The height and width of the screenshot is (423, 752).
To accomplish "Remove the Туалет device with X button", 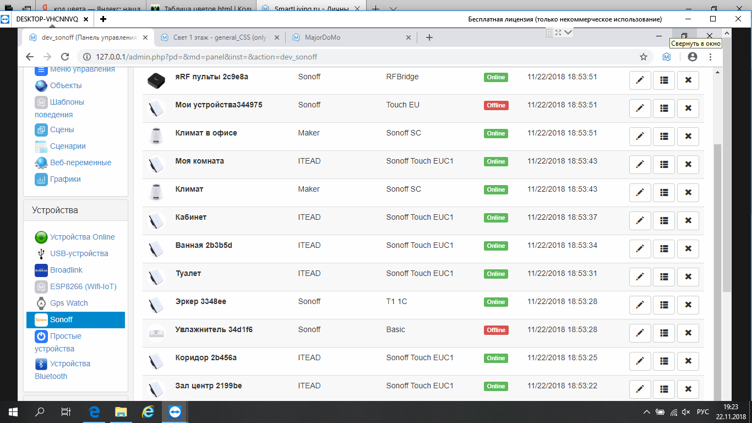I will pos(688,277).
